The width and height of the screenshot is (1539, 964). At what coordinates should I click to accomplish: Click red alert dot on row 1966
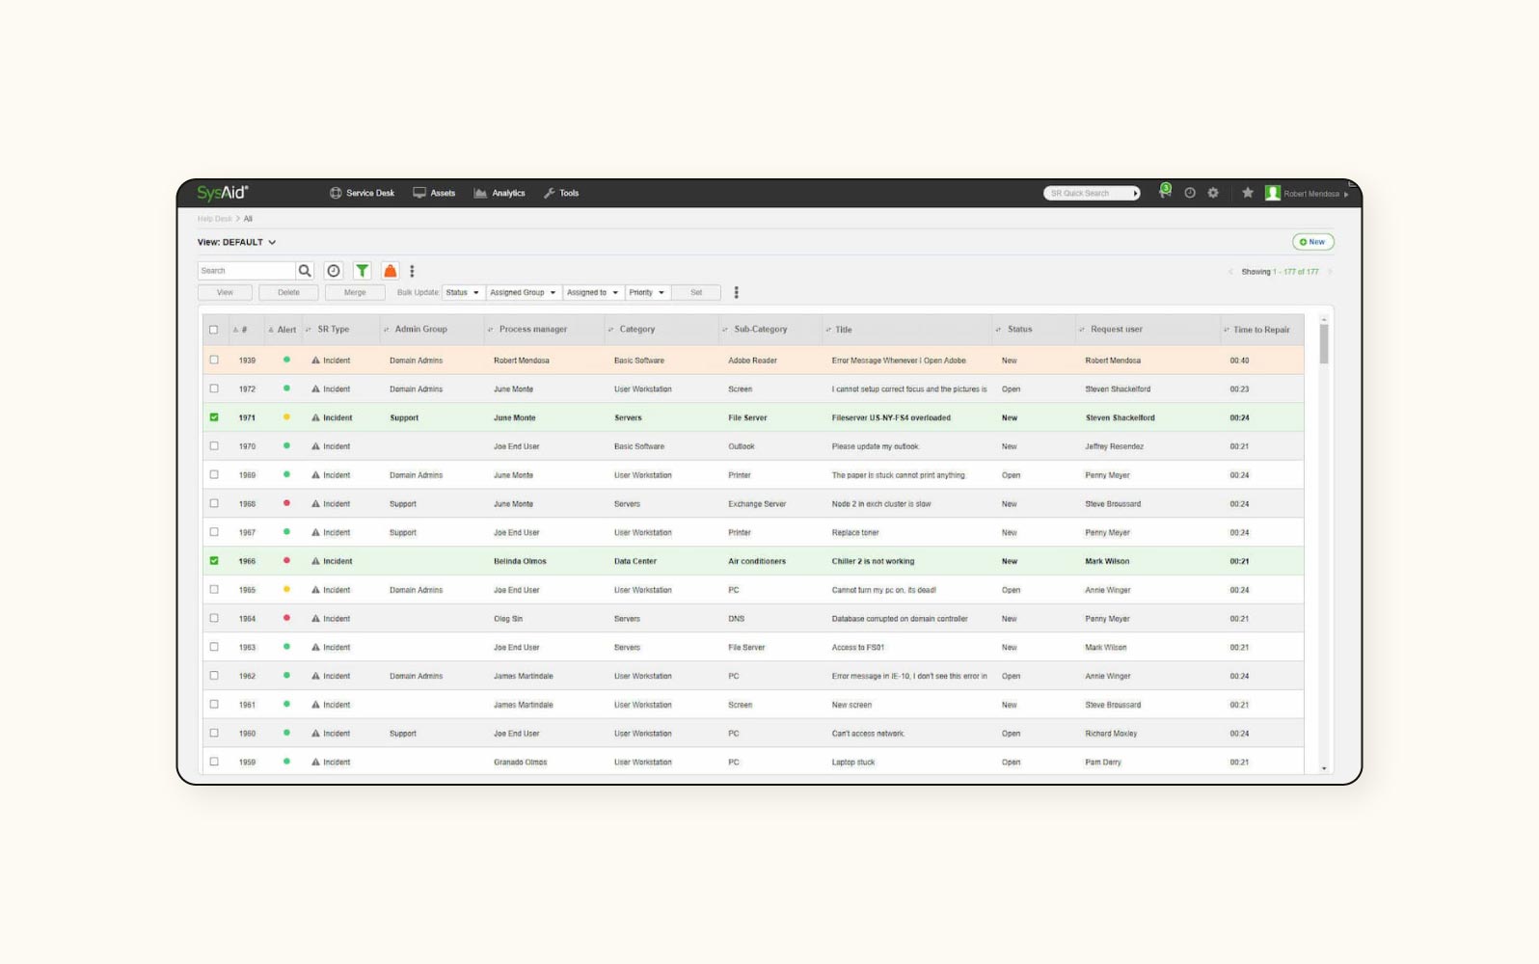click(x=286, y=561)
